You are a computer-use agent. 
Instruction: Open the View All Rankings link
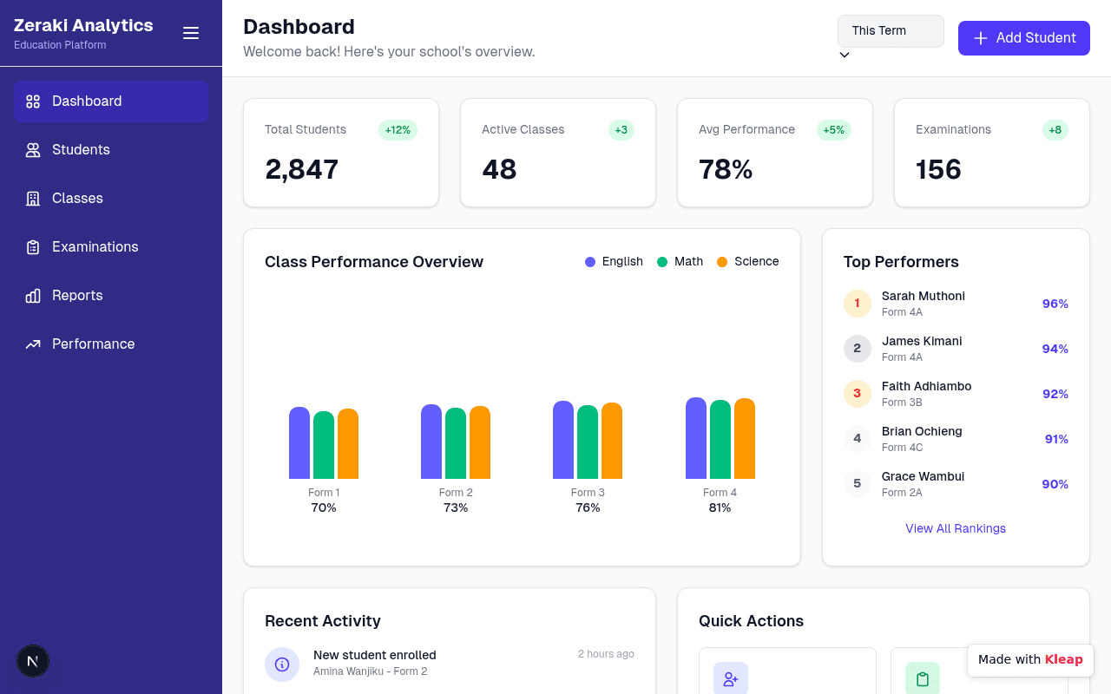tap(956, 528)
